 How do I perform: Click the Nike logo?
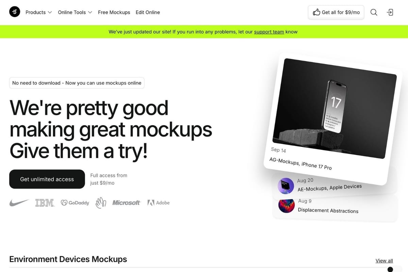pyautogui.click(x=19, y=203)
